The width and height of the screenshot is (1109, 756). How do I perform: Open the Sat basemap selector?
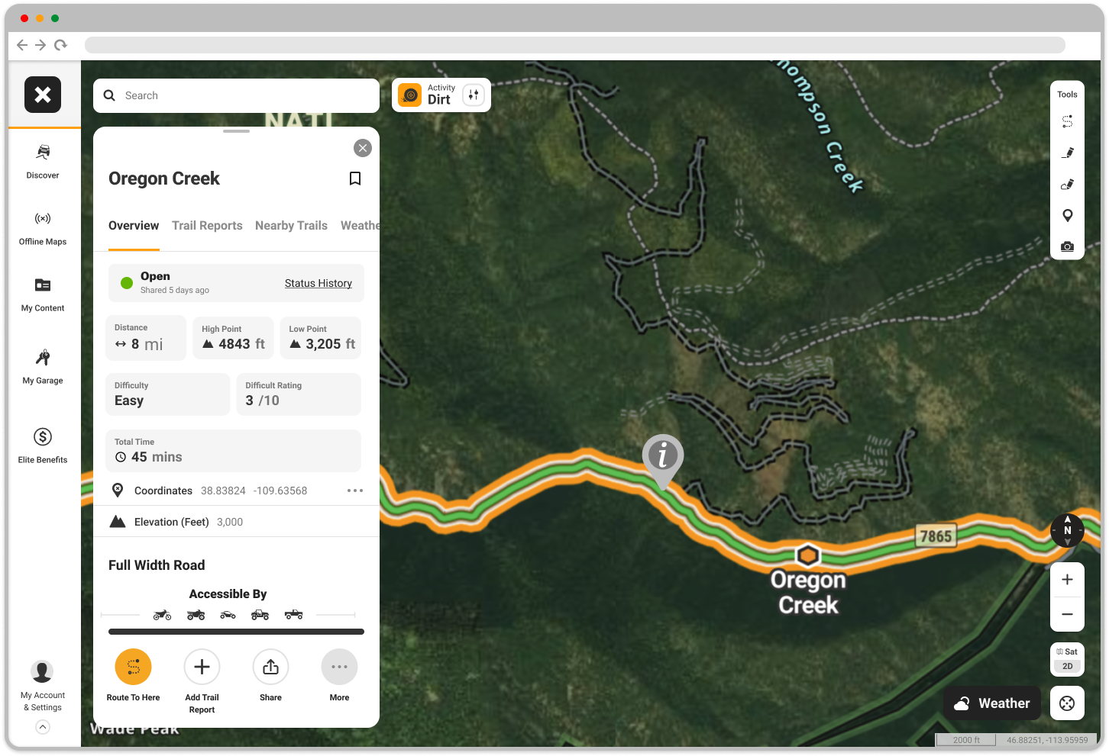point(1068,651)
